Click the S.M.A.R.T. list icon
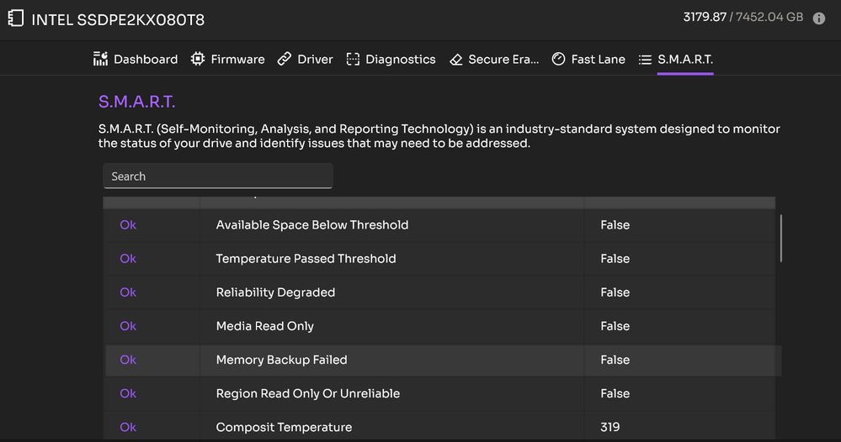 point(646,60)
